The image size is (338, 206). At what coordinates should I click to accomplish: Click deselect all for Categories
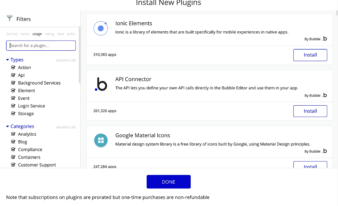point(66,127)
